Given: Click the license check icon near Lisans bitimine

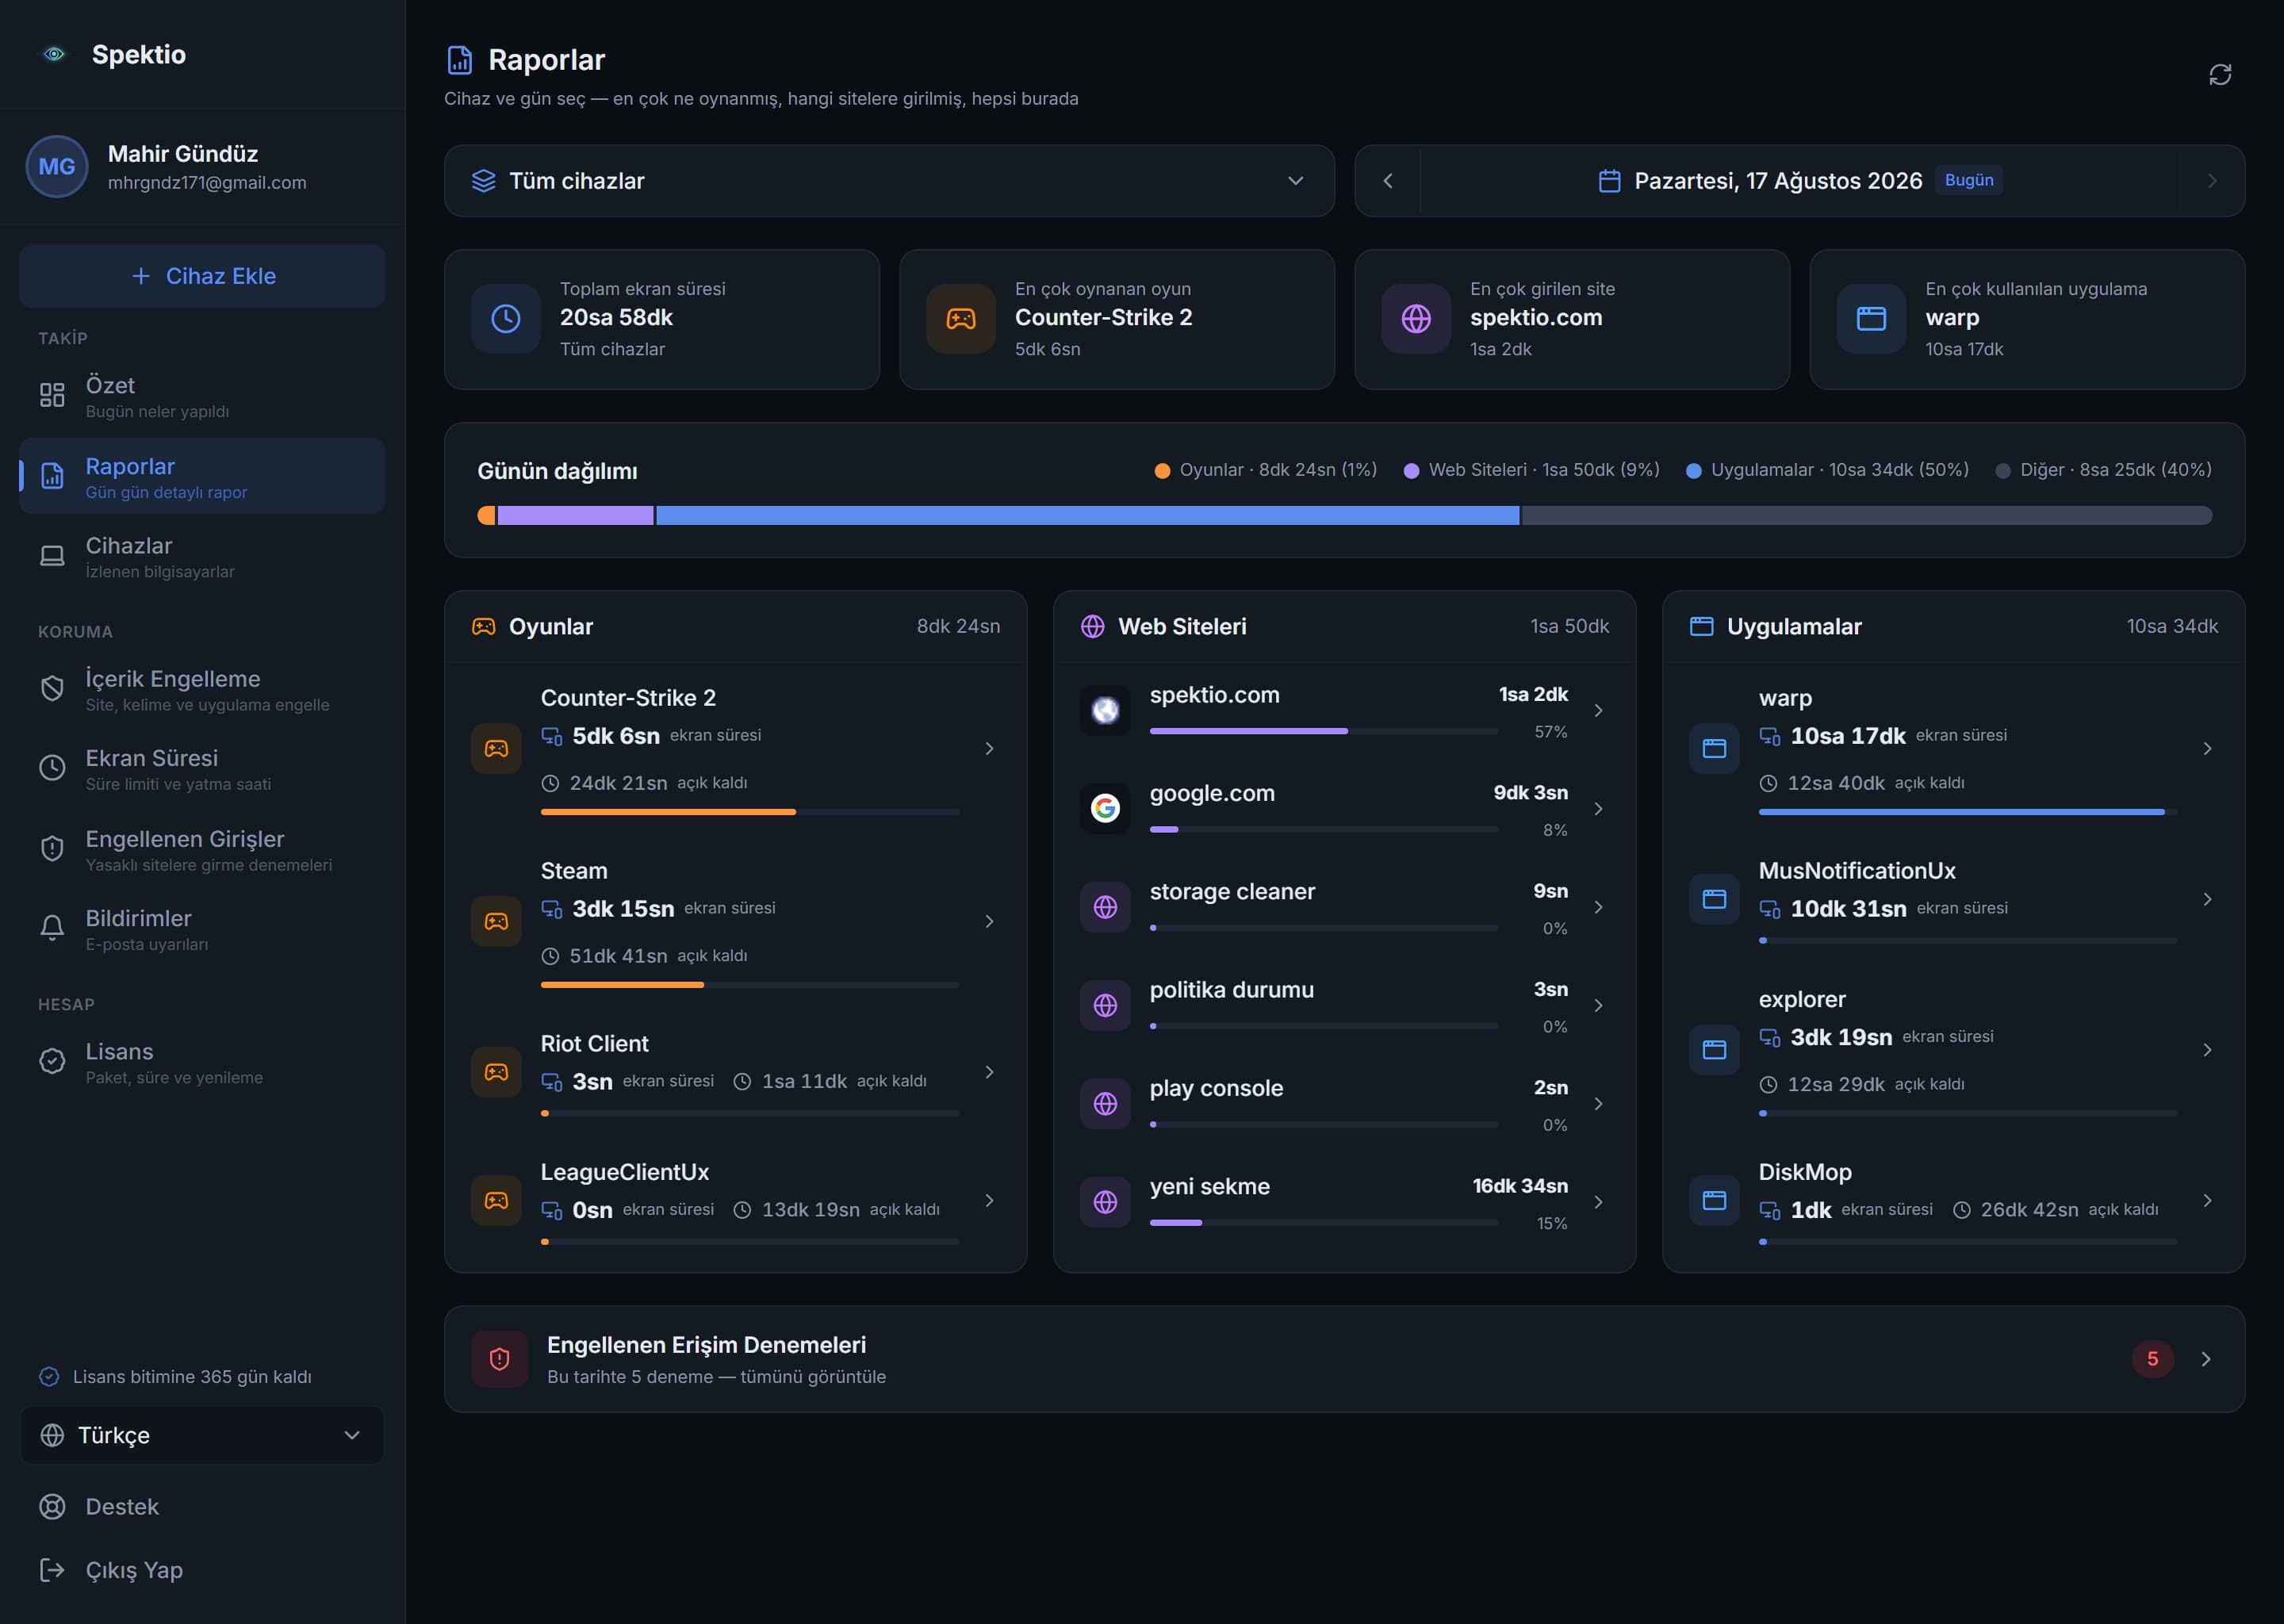Looking at the screenshot, I should click(49, 1377).
